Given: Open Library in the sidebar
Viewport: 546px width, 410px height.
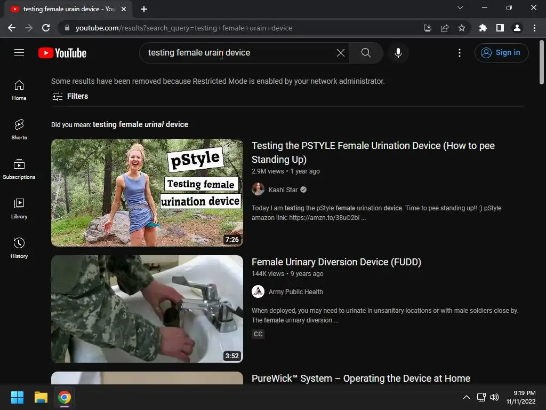Looking at the screenshot, I should click(x=19, y=209).
